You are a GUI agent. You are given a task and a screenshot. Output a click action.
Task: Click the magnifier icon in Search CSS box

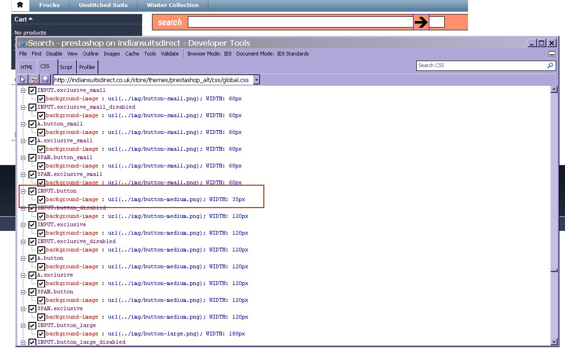[x=551, y=66]
